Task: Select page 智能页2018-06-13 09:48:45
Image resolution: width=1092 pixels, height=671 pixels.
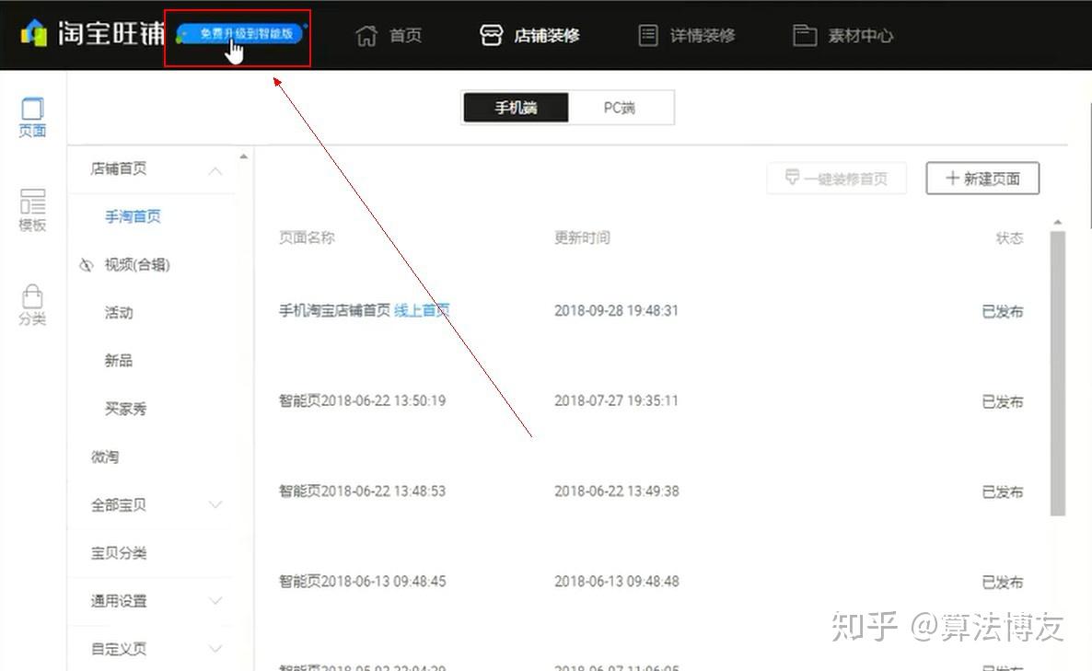Action: 362,582
